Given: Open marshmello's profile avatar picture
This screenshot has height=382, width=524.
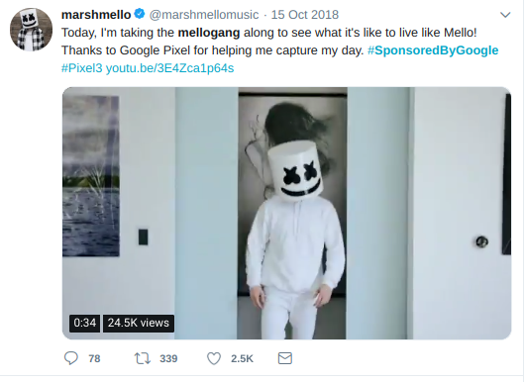Looking at the screenshot, I should click(x=31, y=30).
